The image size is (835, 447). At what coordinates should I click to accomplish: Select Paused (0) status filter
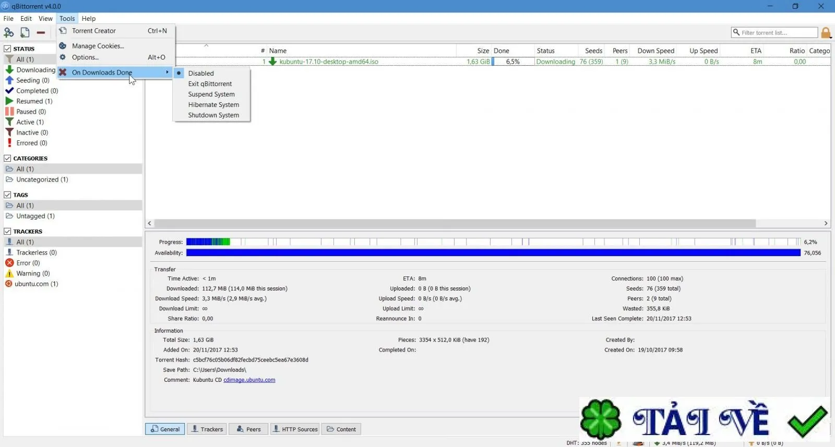(31, 112)
